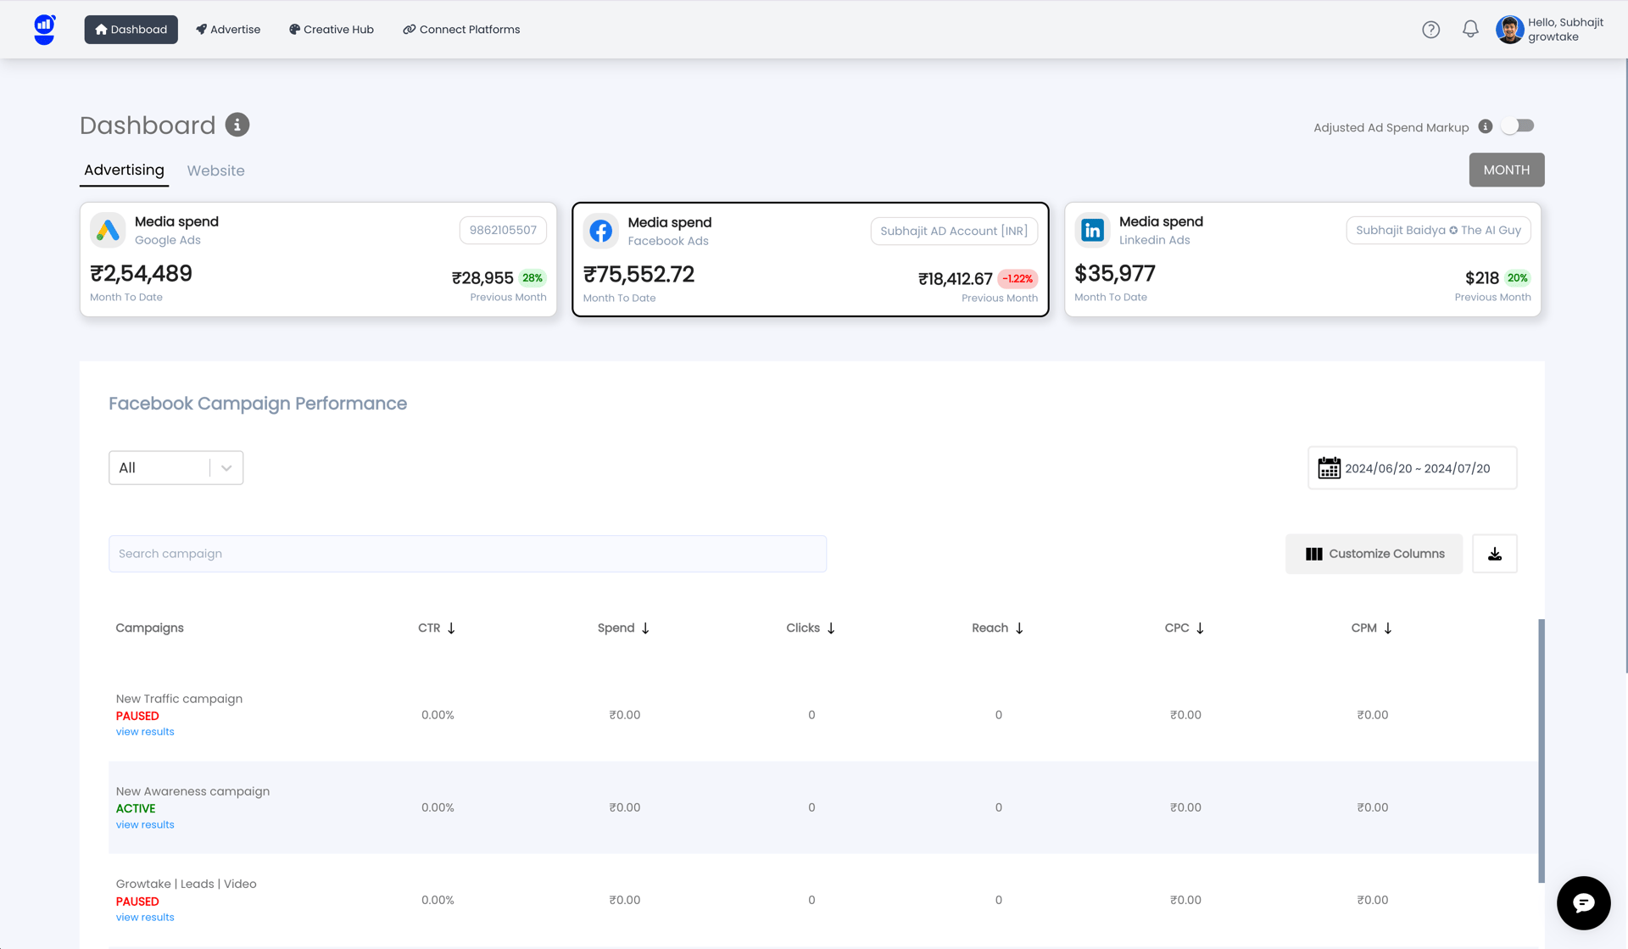Click the Google Ads logo icon
Image resolution: width=1628 pixels, height=949 pixels.
pos(108,230)
